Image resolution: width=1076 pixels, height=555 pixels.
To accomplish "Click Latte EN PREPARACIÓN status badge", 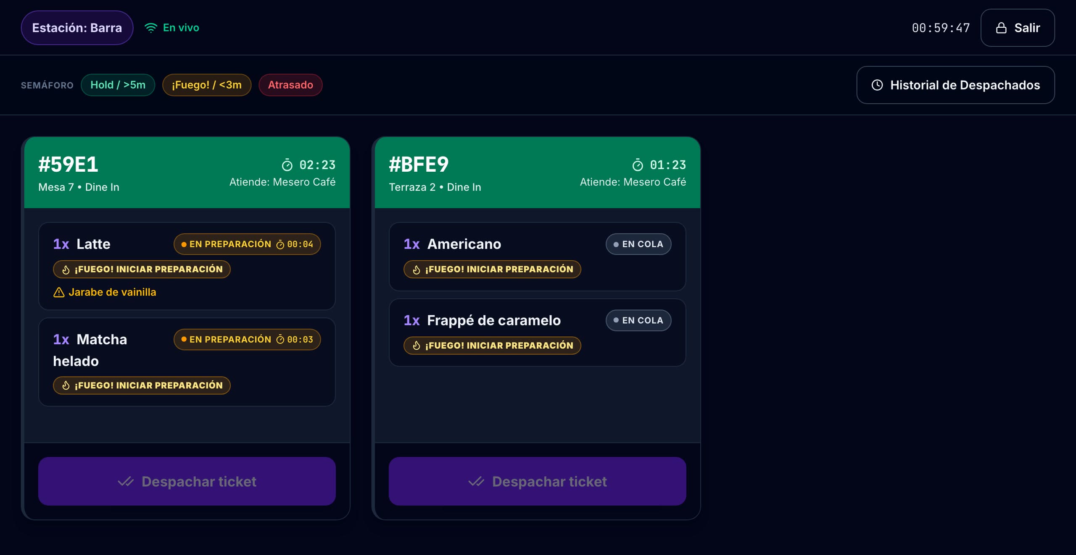I will [247, 244].
